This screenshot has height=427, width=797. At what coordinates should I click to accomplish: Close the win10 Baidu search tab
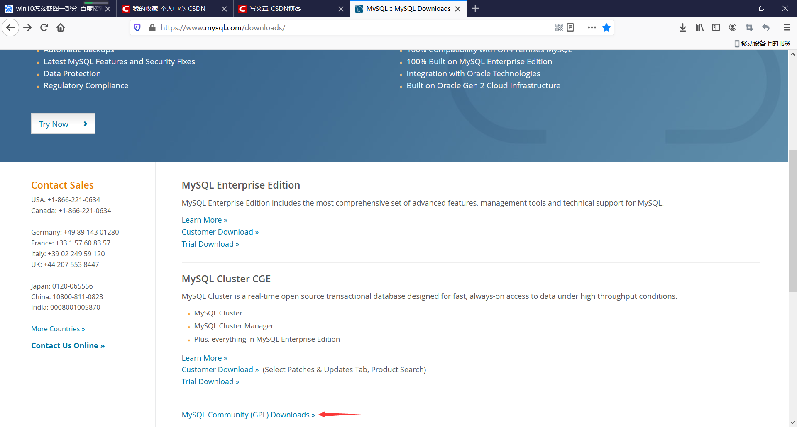tap(108, 9)
